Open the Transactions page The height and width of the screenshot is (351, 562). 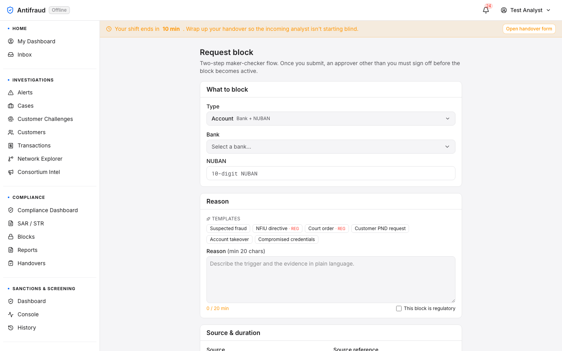pos(50,145)
